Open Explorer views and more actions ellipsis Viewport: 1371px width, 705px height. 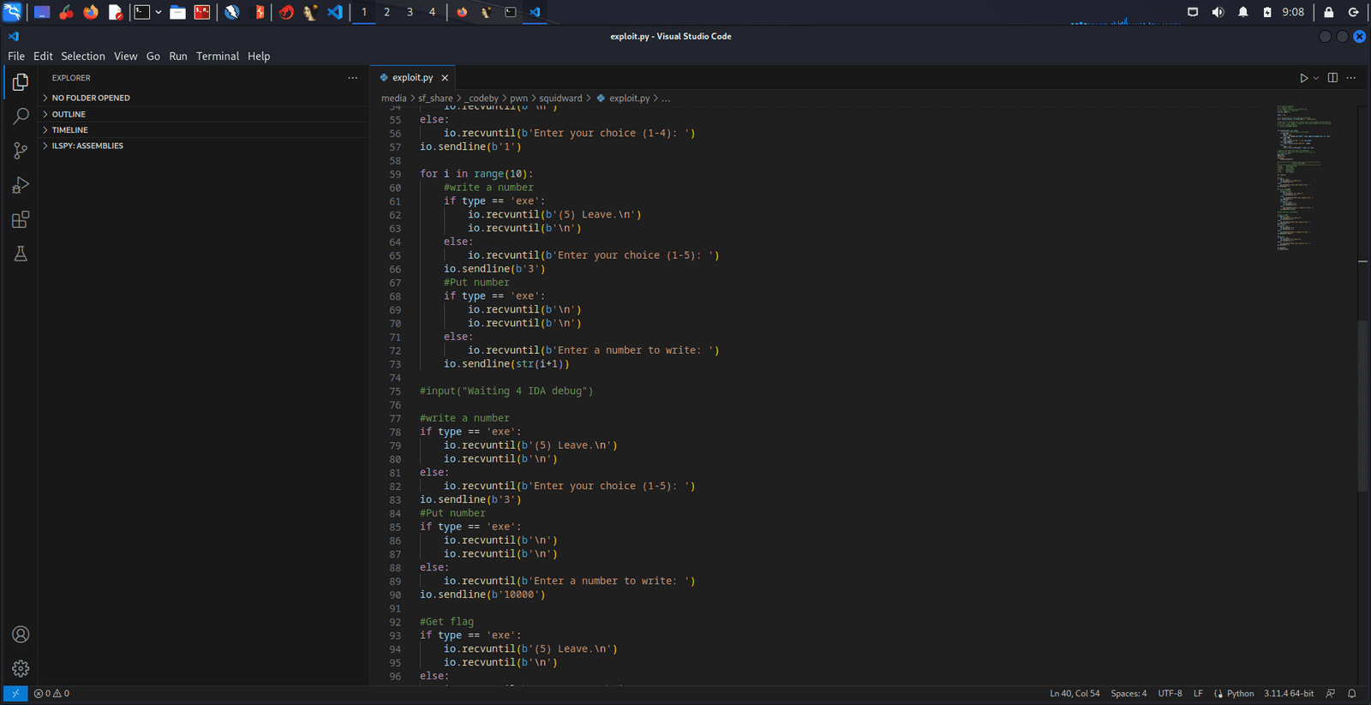(352, 78)
